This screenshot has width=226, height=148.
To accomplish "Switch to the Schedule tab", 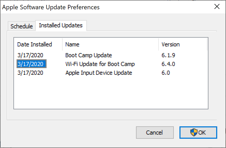I will pos(22,26).
